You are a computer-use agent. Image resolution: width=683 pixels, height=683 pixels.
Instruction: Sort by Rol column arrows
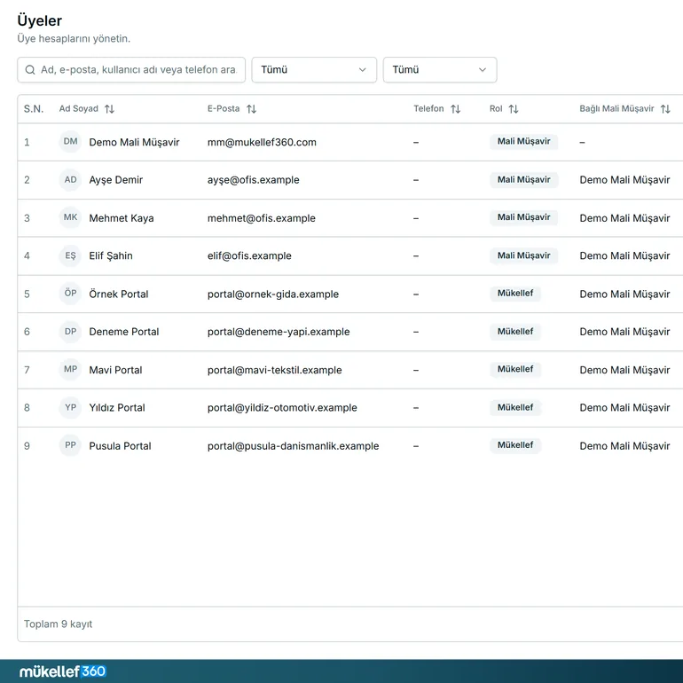tap(514, 109)
